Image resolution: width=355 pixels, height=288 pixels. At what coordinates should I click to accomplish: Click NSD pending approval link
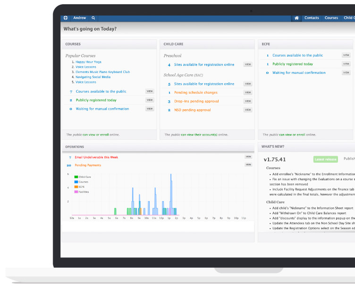tap(193, 110)
